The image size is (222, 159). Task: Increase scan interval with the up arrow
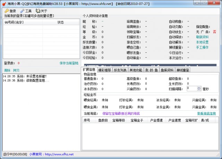pyautogui.click(x=199, y=87)
